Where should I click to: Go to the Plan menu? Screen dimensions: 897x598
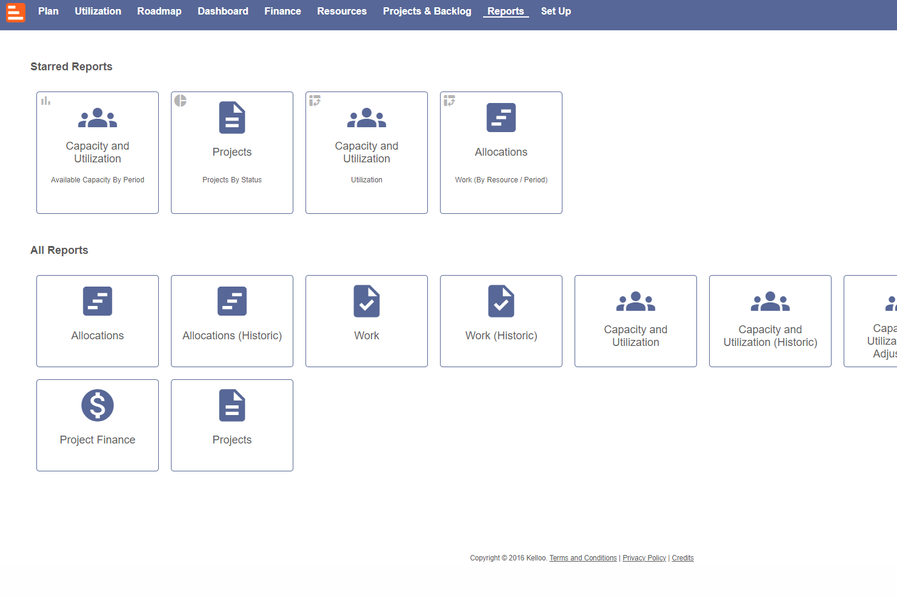48,11
